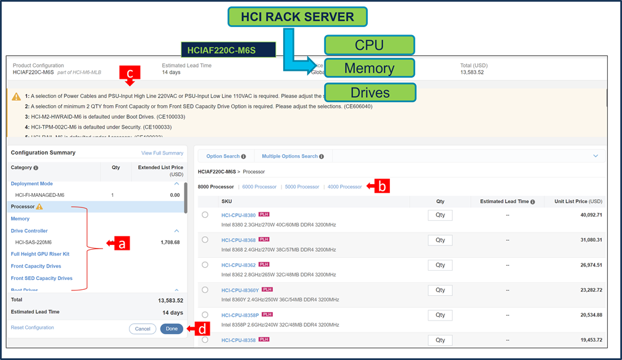Switch to 4000 Processor tab
This screenshot has height=360, width=622.
tap(345, 186)
